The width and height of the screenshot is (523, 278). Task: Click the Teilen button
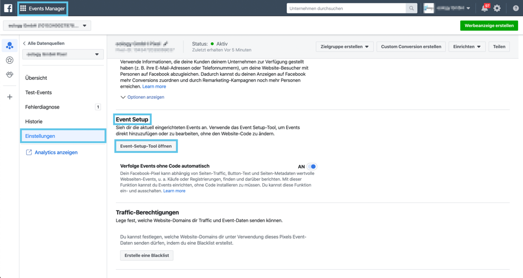pos(499,47)
